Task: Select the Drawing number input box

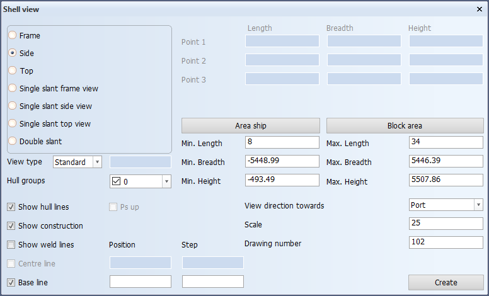Action: [446, 242]
